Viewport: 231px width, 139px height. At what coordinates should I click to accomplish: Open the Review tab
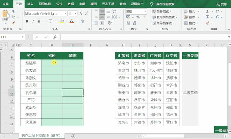(82, 4)
